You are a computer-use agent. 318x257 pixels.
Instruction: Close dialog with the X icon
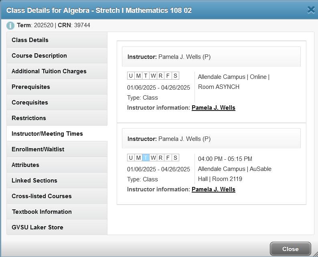311,10
